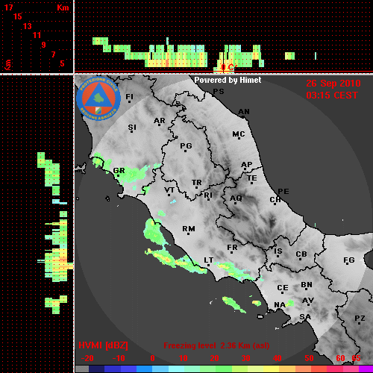
Task: Select the PG city label
Action: pos(186,145)
